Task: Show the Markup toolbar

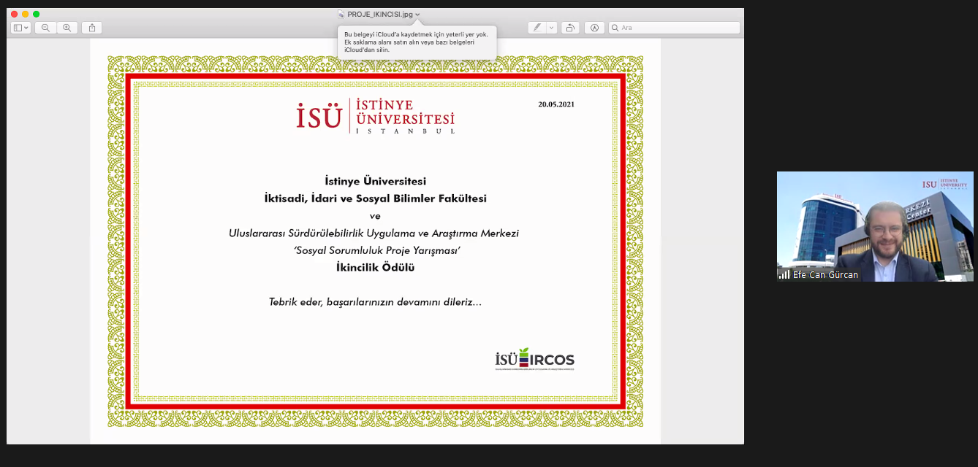Action: click(594, 28)
